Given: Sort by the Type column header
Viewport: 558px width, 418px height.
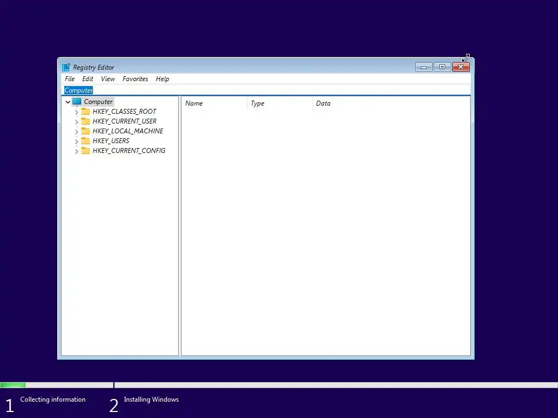Looking at the screenshot, I should 280,103.
